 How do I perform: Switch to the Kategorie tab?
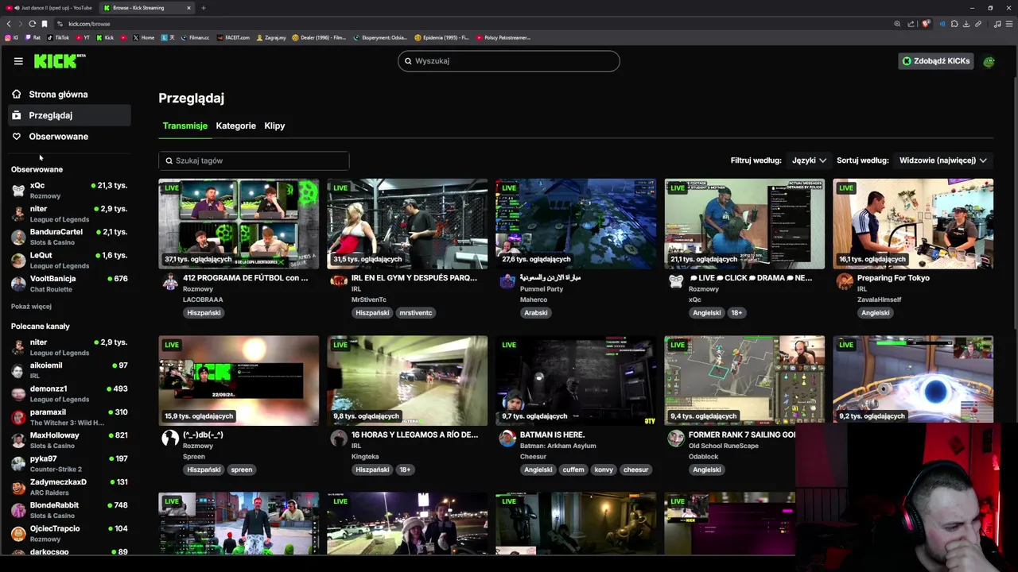coord(236,126)
